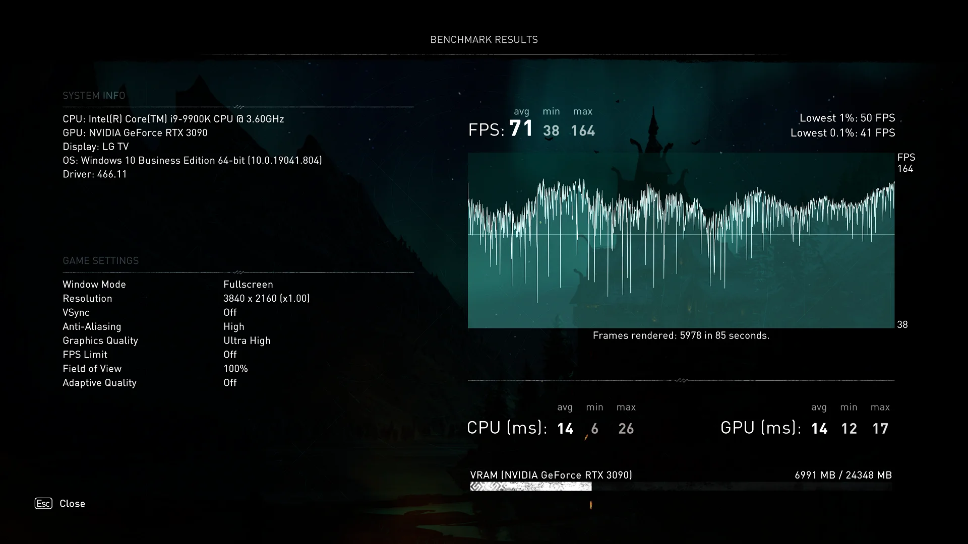This screenshot has width=968, height=544.
Task: Select the 6991 MB / 24348 MB value
Action: coord(843,475)
